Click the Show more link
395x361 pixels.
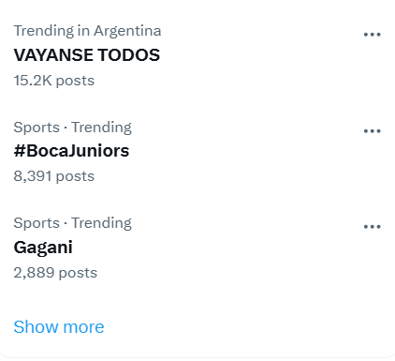point(59,327)
